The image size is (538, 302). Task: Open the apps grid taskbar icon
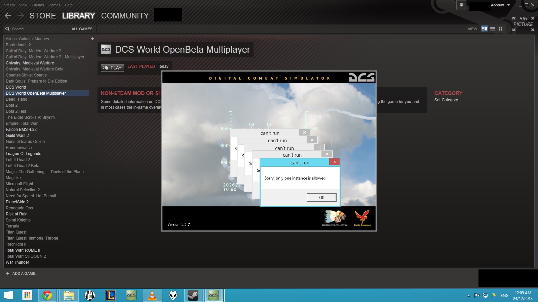point(27,295)
